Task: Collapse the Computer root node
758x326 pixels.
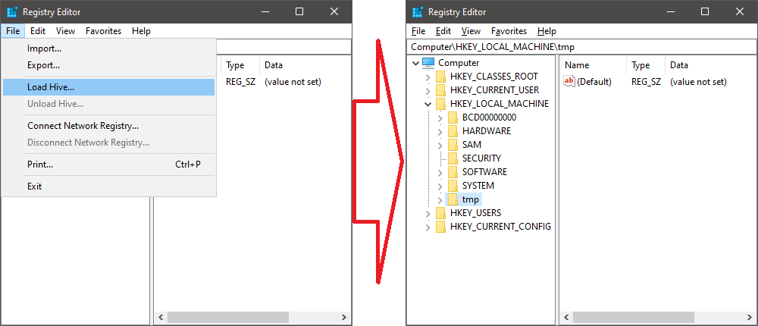Action: [x=415, y=63]
